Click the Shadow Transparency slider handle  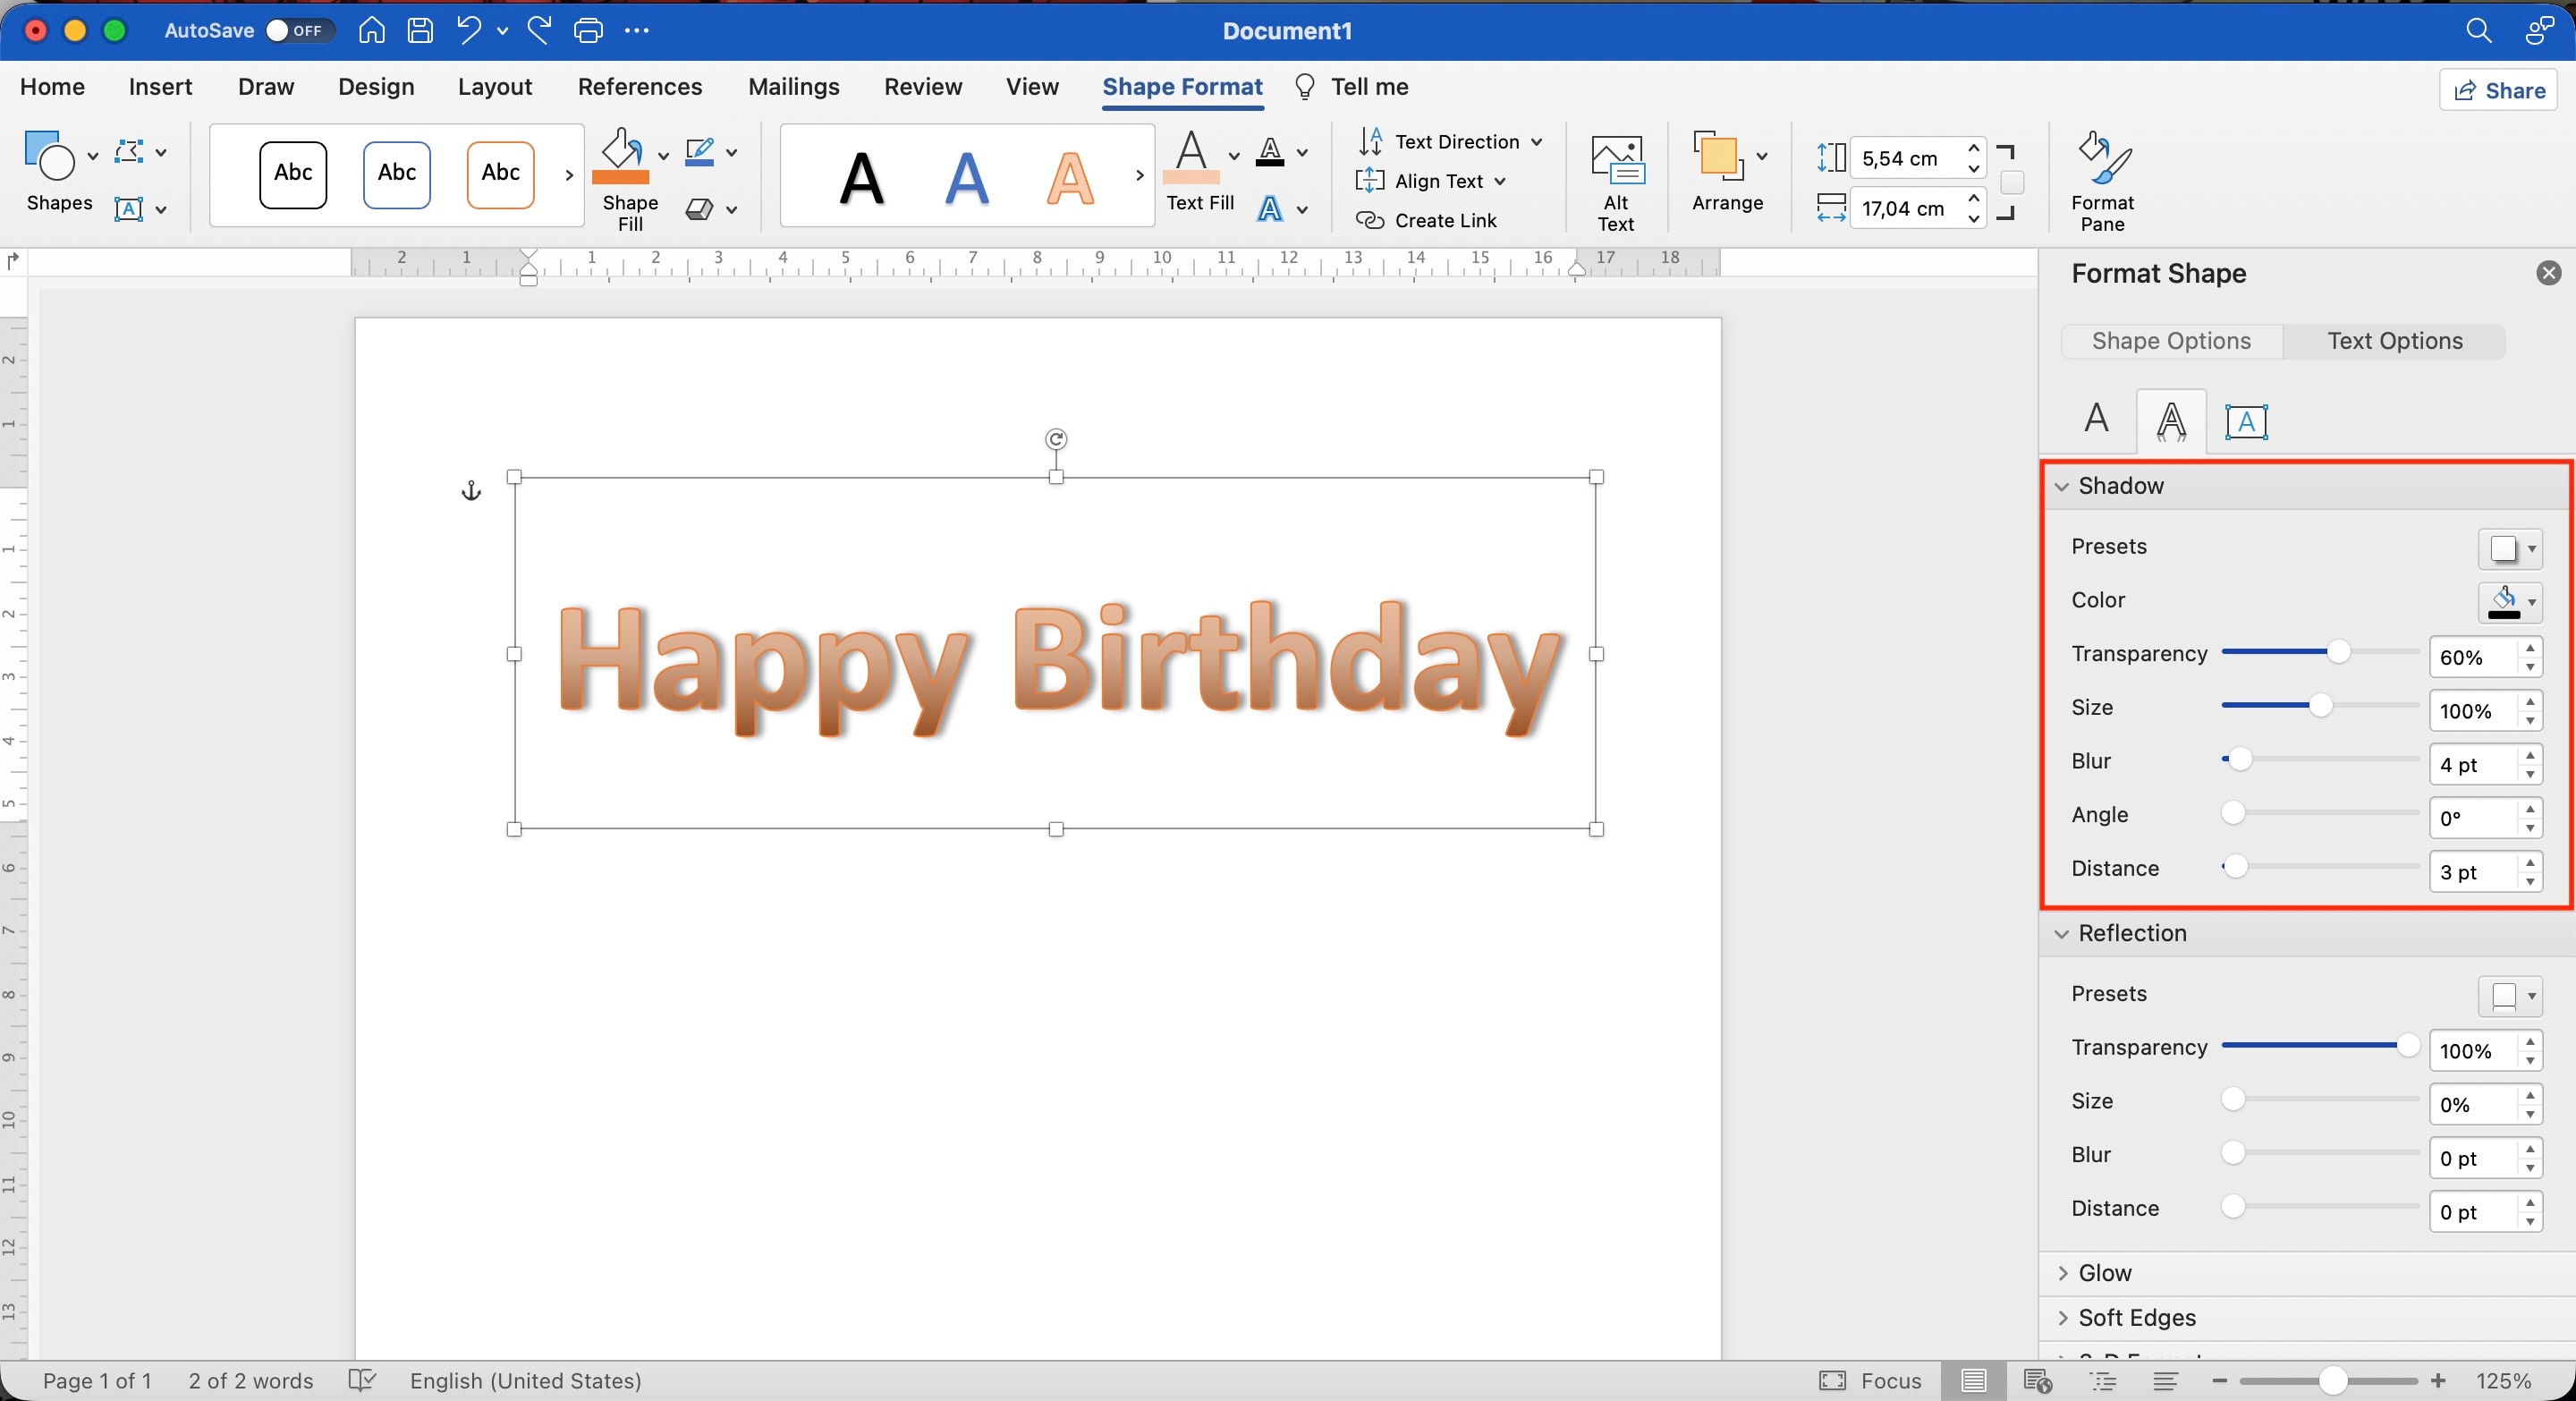[2338, 653]
